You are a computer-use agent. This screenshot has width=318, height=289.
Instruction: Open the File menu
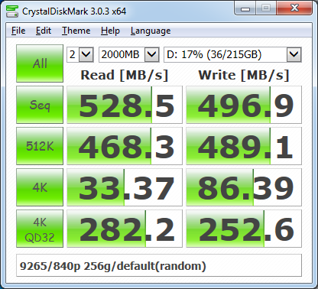[18, 31]
